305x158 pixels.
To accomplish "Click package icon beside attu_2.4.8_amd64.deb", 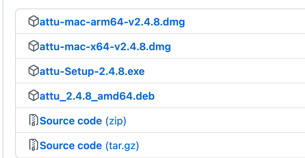I will pos(33,96).
